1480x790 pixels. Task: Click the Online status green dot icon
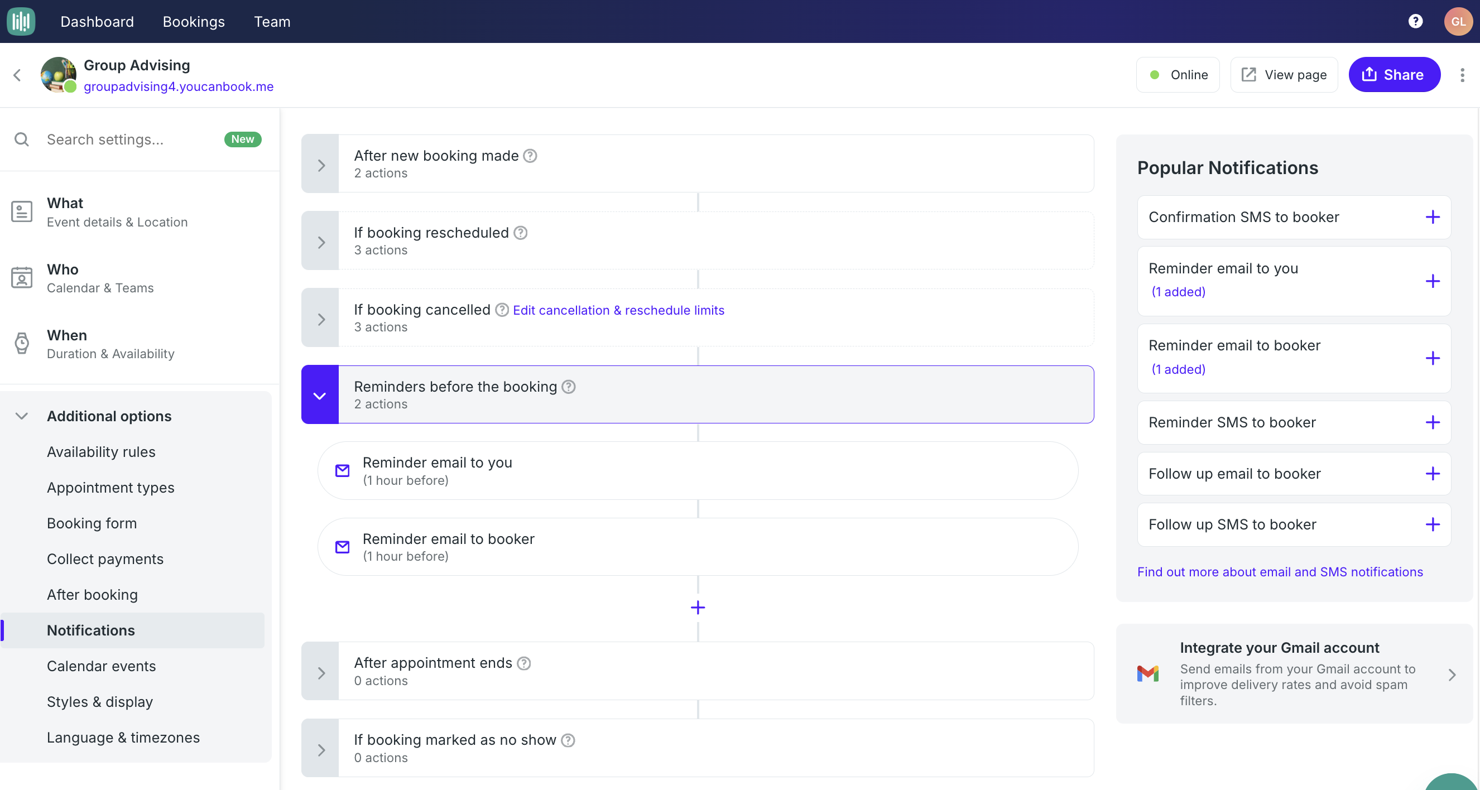[x=1156, y=74]
